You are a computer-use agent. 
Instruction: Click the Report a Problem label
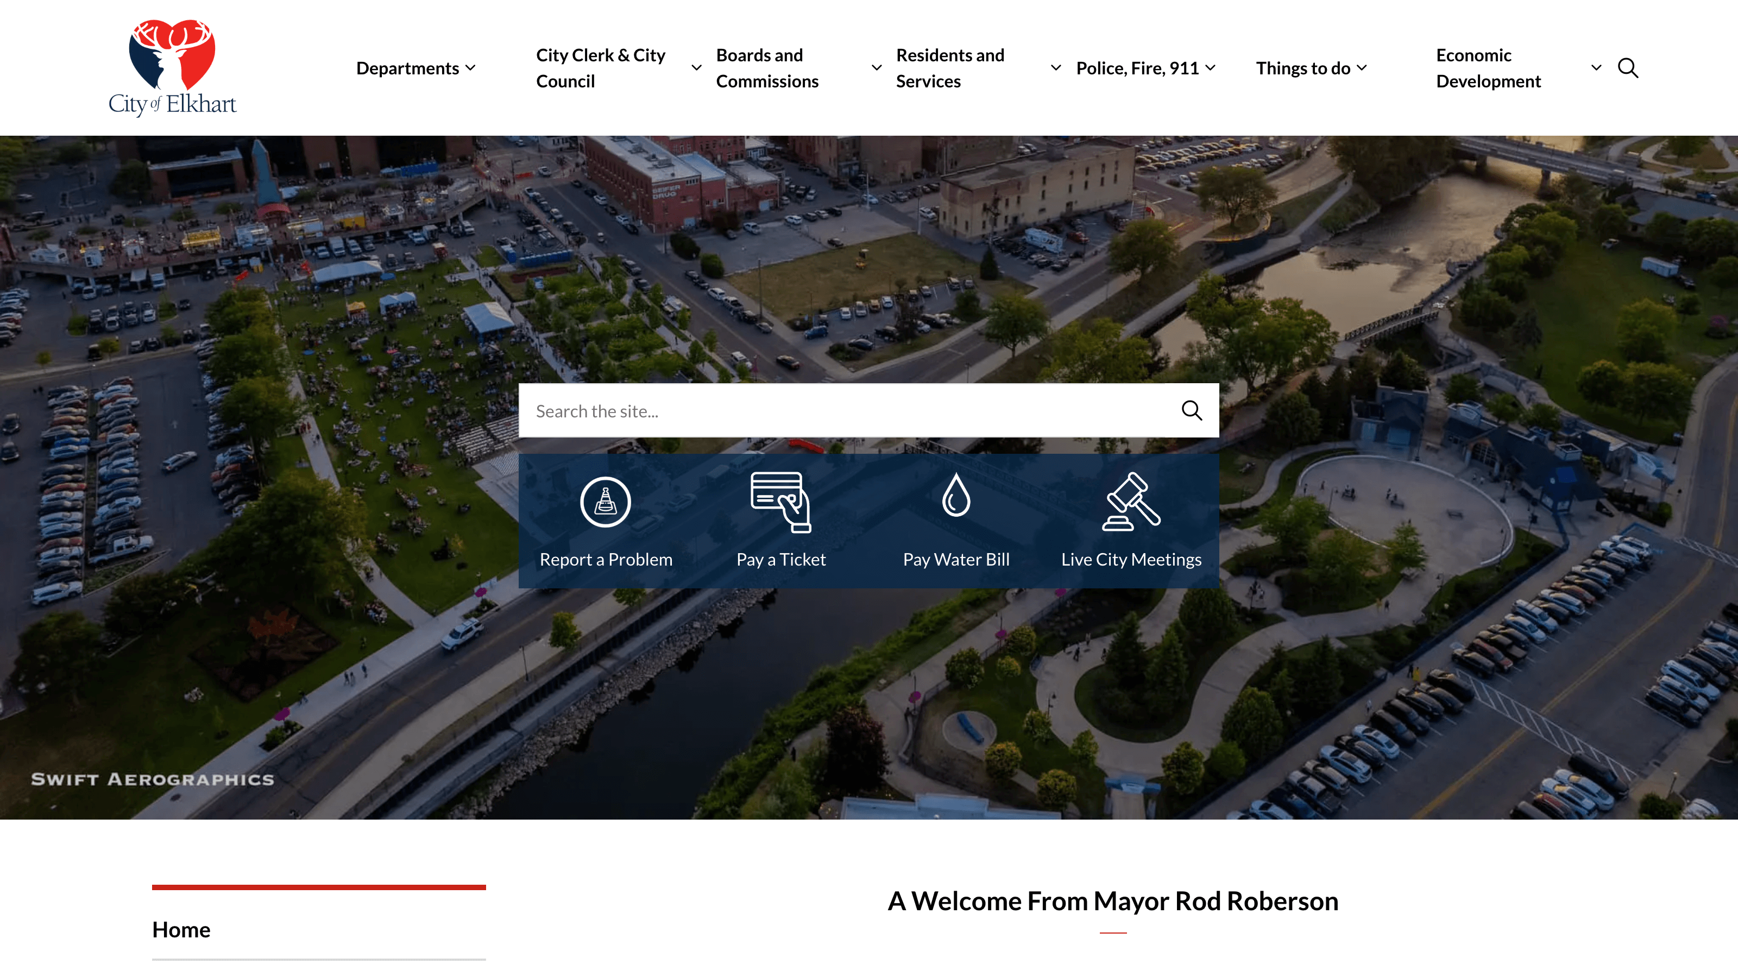tap(605, 560)
